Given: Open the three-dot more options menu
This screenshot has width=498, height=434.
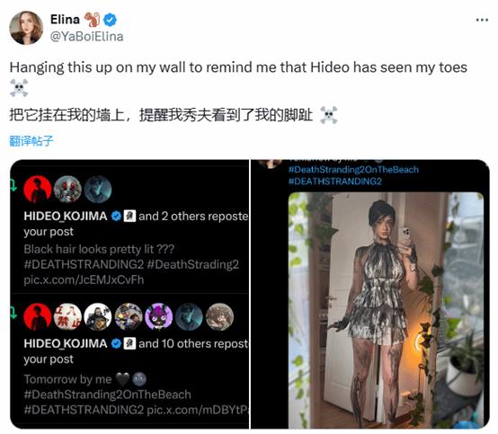Looking at the screenshot, I should click(x=482, y=20).
